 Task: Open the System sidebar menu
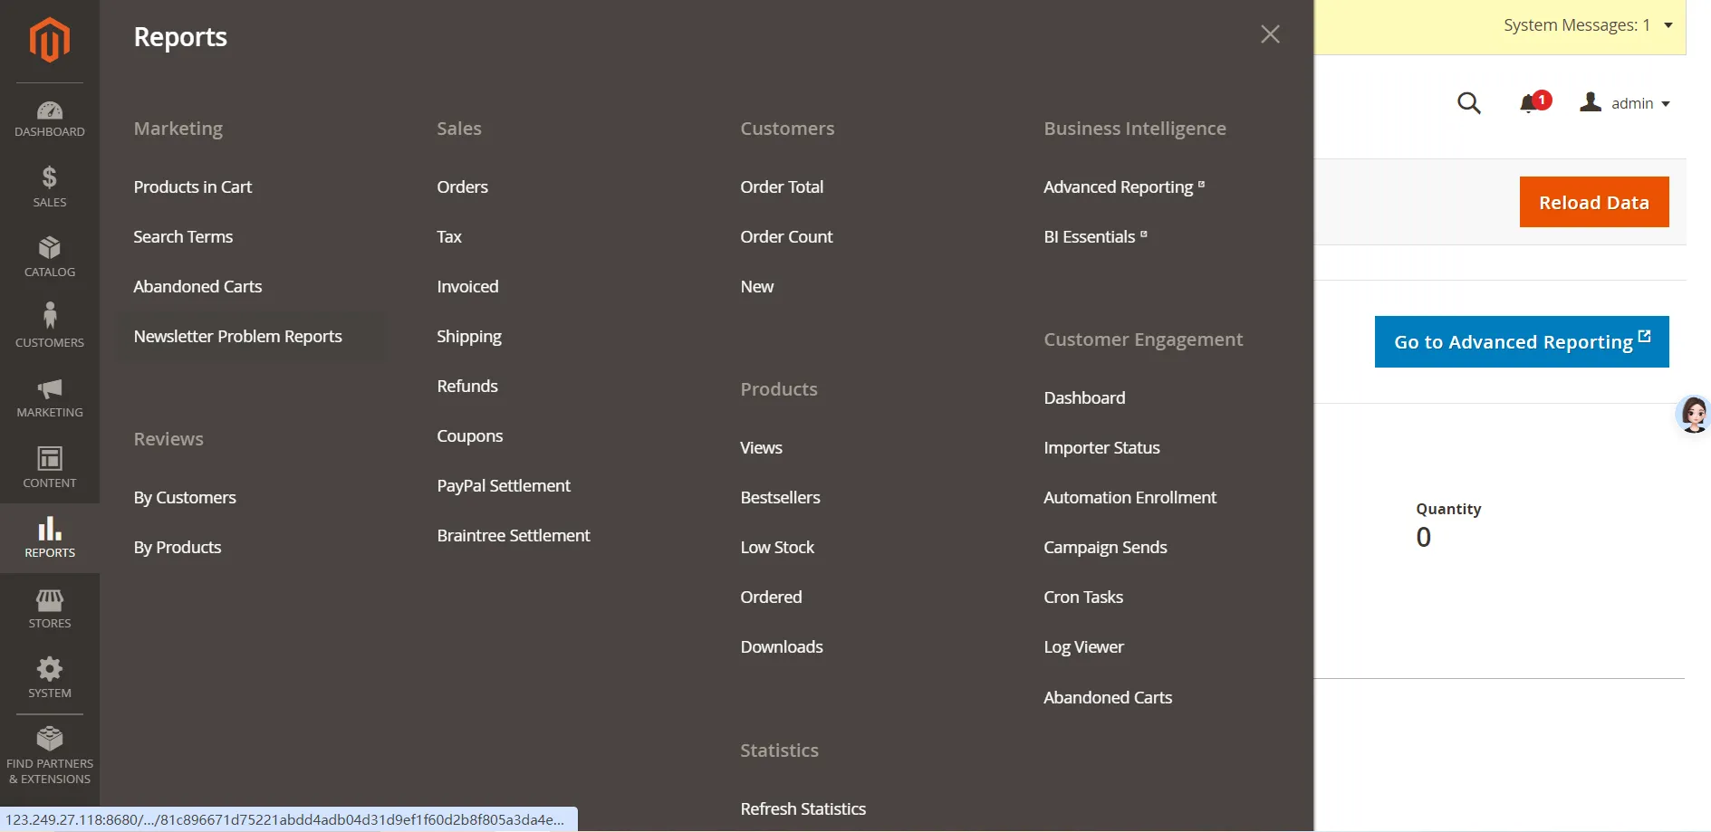point(50,678)
